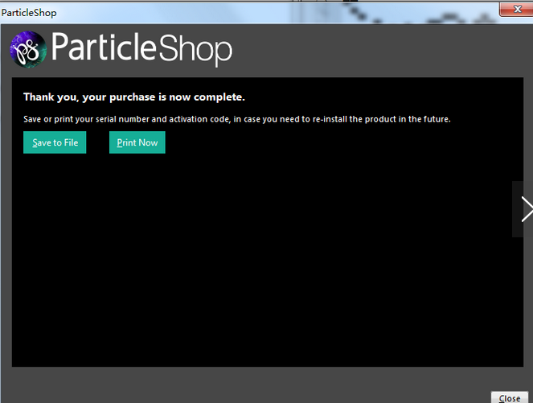
Task: Click the Close button at bottom right
Action: (510, 397)
